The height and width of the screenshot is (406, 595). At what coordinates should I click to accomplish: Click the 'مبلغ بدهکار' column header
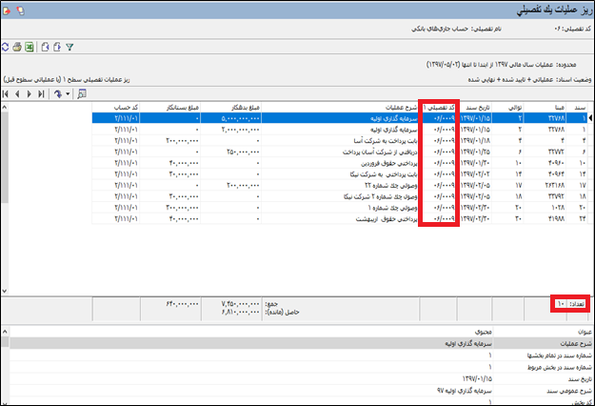[242, 108]
